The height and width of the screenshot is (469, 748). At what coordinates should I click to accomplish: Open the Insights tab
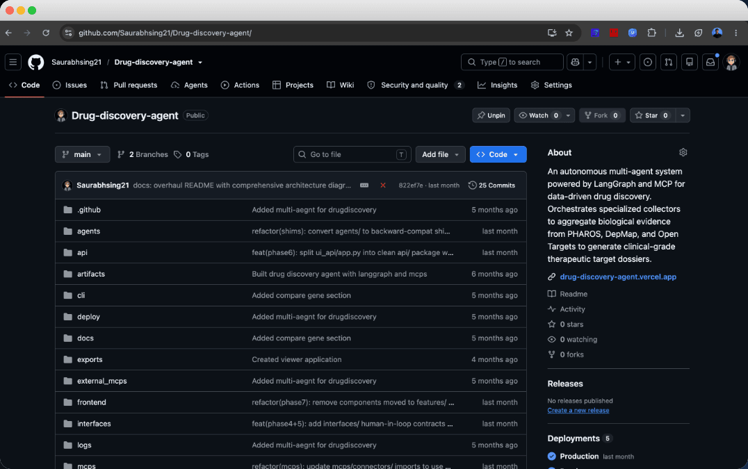[x=498, y=85]
